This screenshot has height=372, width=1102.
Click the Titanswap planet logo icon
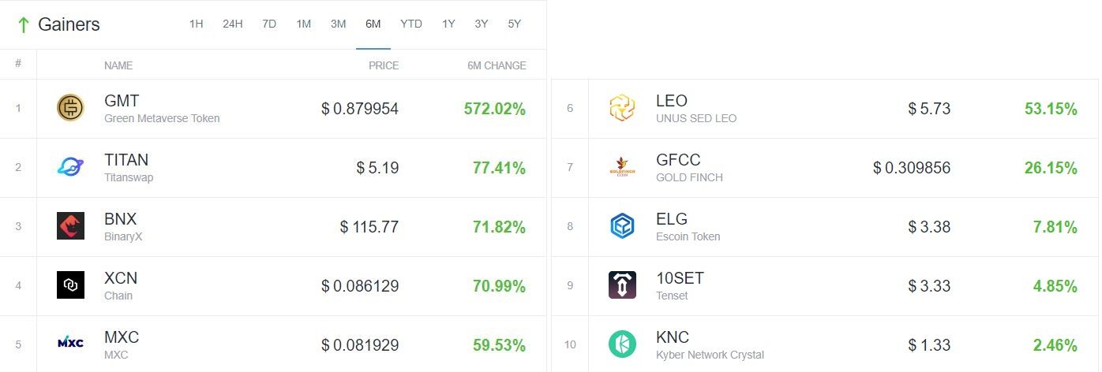[70, 167]
